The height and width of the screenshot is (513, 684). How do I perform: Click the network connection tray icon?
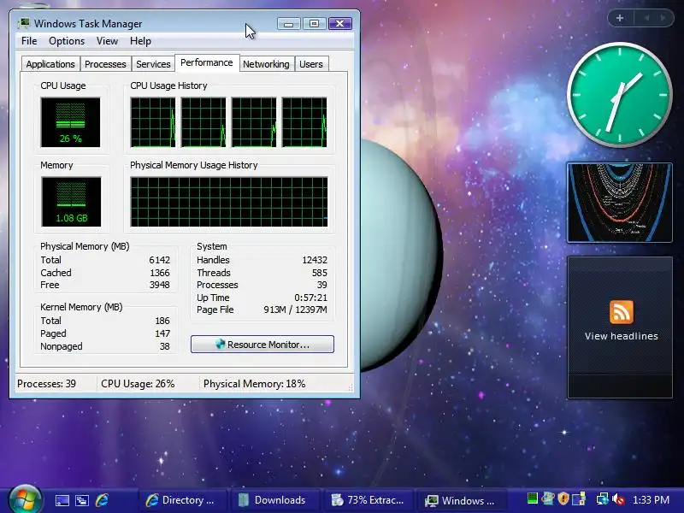(602, 498)
